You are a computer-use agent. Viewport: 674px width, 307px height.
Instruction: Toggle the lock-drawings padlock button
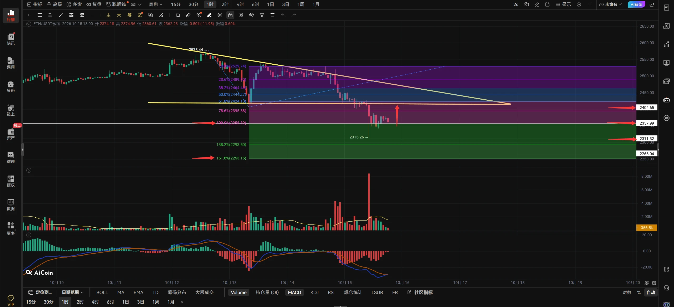click(230, 15)
